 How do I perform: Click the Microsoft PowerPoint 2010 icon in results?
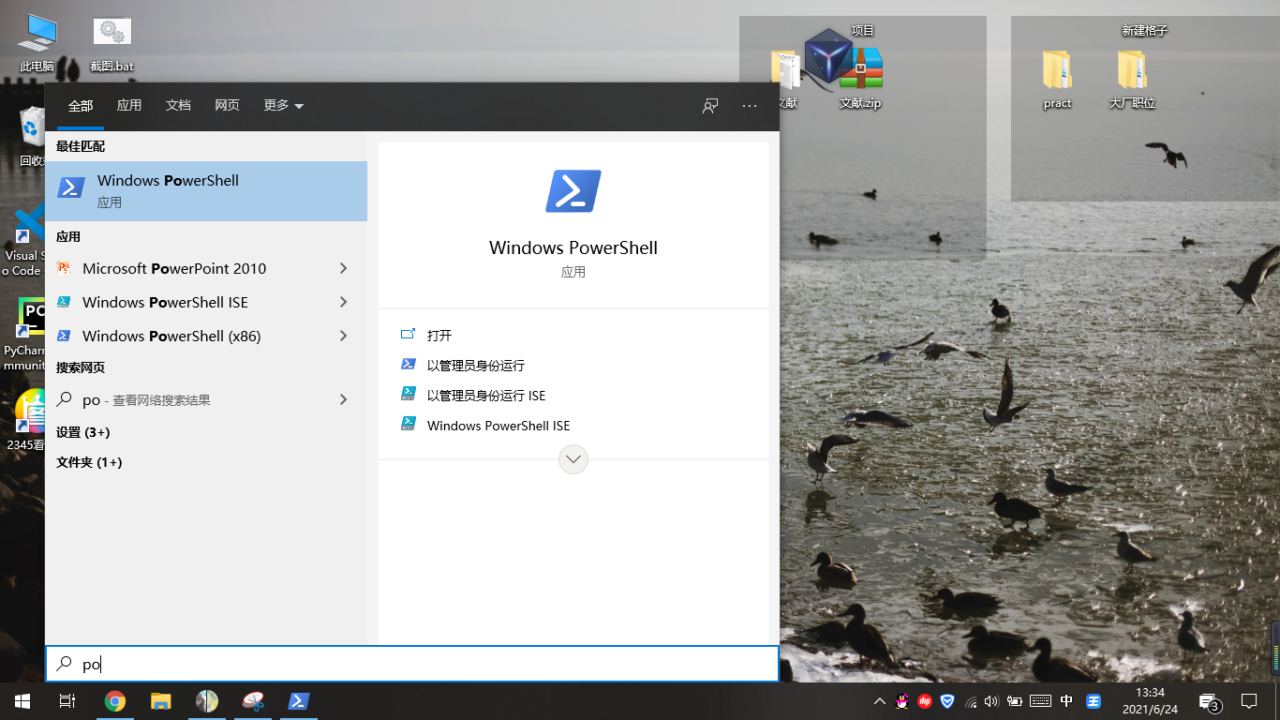point(64,268)
